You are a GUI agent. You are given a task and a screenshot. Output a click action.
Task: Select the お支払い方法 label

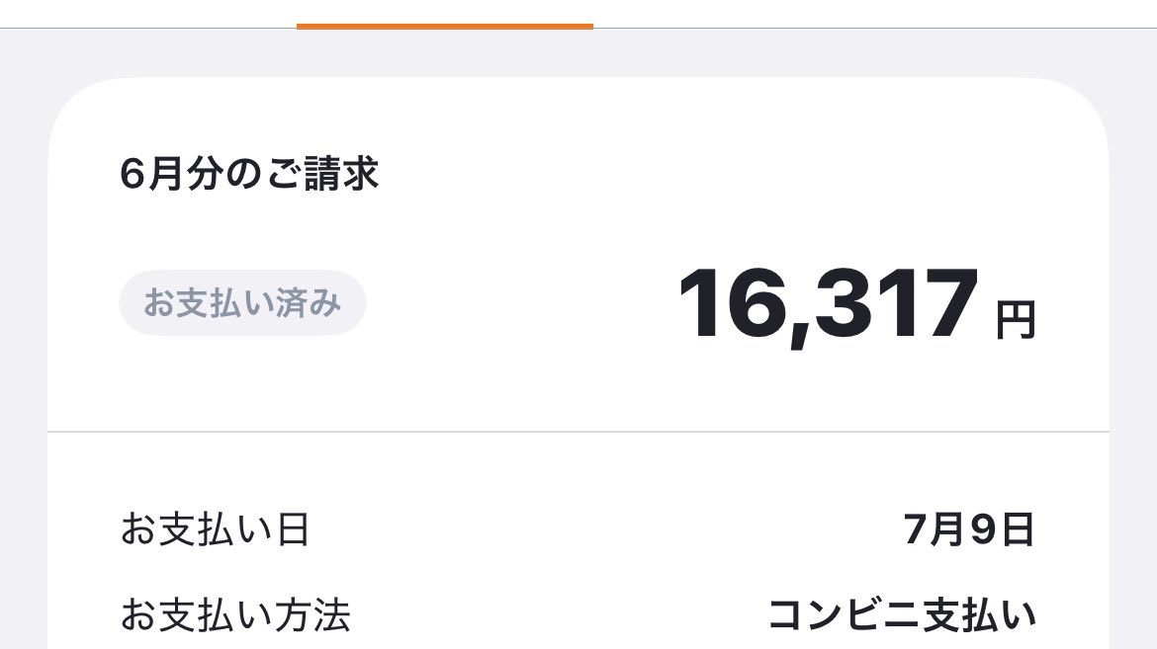[235, 615]
